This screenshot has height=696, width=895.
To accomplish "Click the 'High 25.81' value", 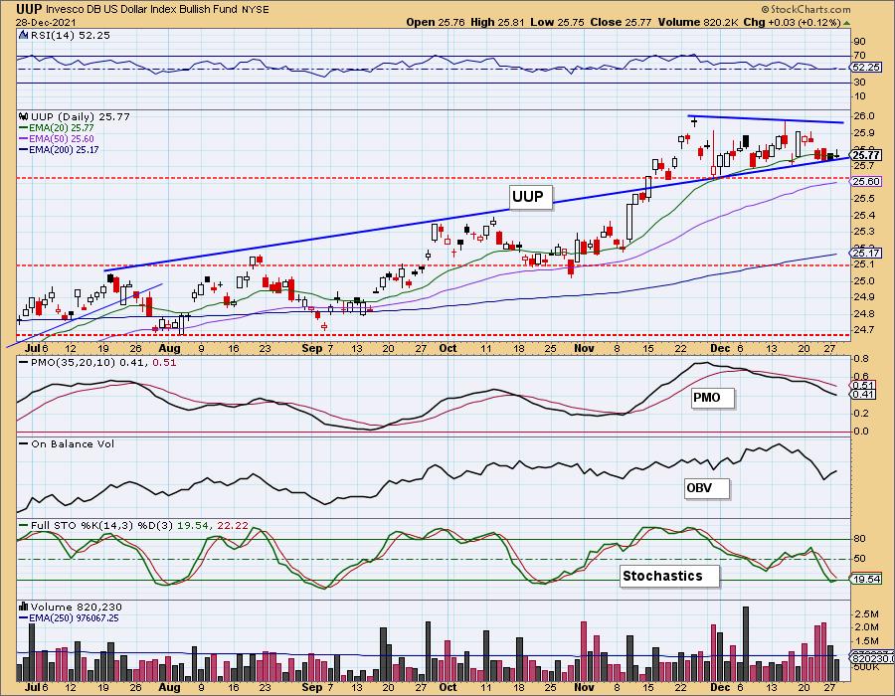I will [x=496, y=22].
